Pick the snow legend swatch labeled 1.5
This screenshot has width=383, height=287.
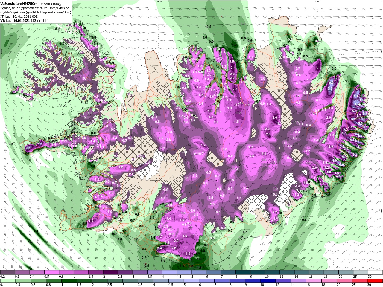pyautogui.click(x=96, y=272)
